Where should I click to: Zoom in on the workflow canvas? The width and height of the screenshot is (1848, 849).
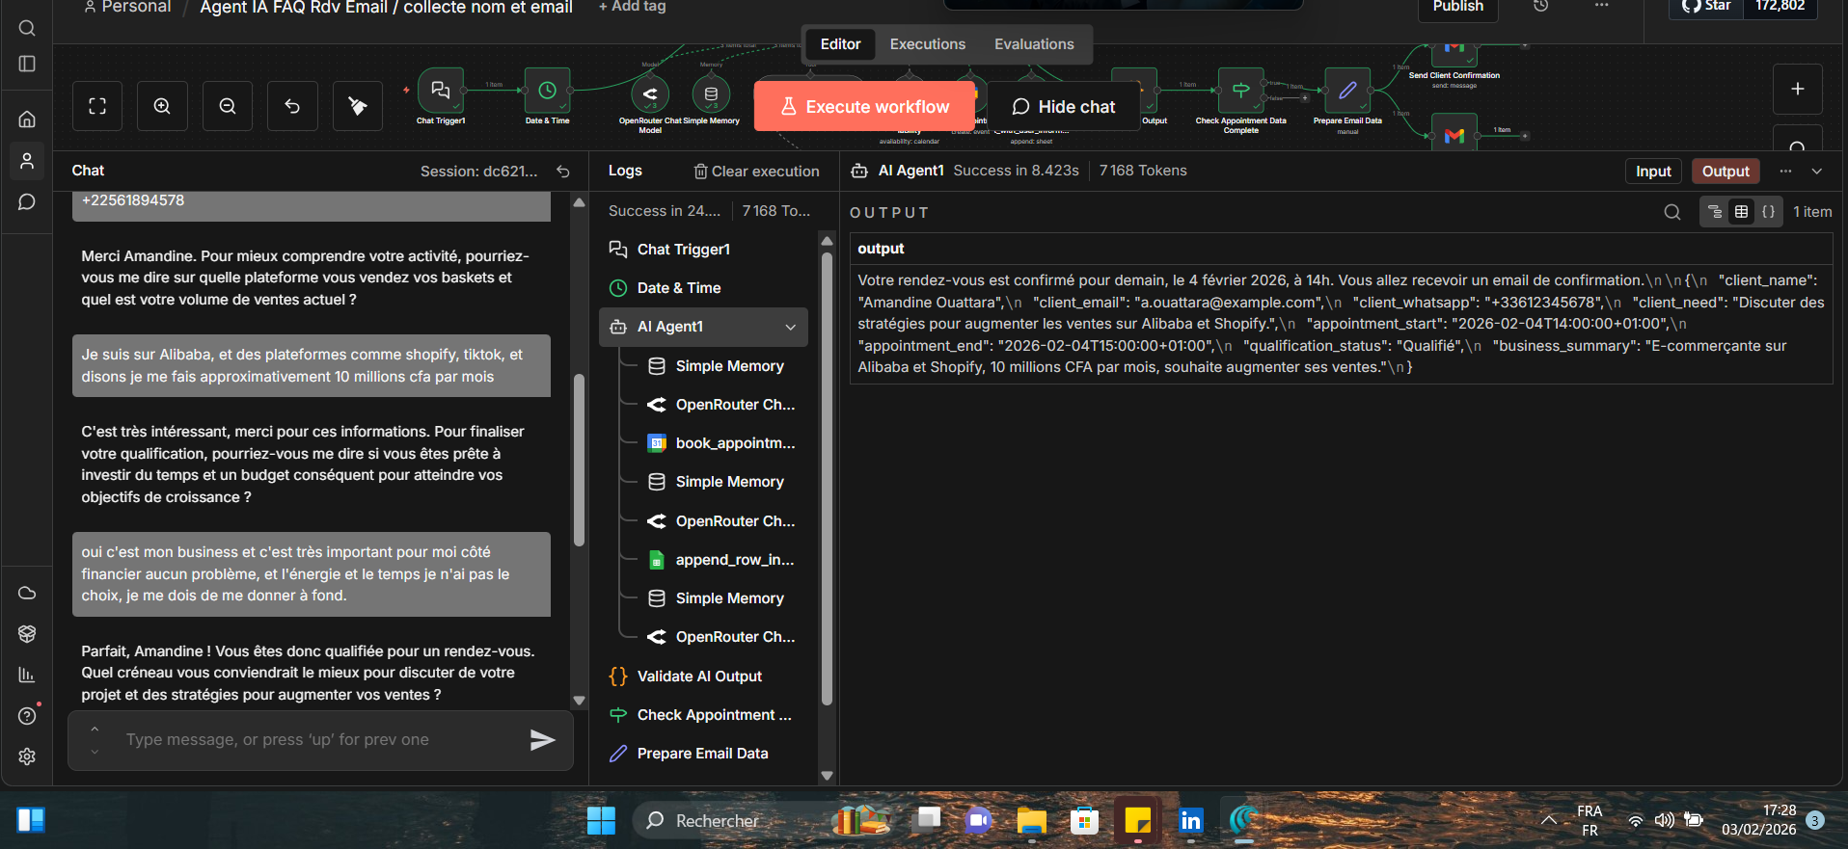click(162, 106)
